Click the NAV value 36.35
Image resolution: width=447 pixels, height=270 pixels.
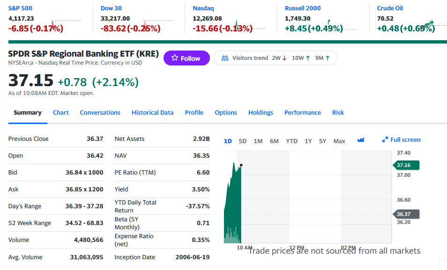pos(201,155)
